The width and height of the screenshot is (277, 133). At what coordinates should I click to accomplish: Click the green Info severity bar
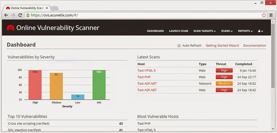[x=99, y=85]
